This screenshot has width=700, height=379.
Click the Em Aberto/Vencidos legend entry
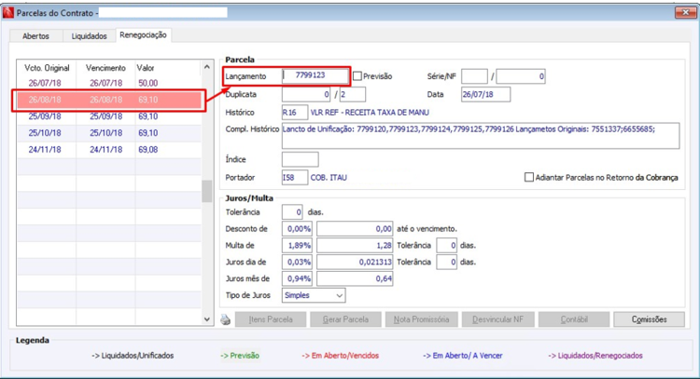pos(340,356)
